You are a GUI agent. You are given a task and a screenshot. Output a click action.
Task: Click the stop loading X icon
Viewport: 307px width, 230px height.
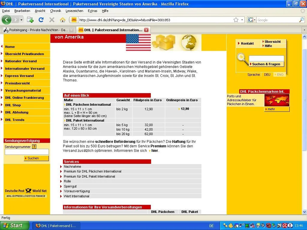coord(52,20)
